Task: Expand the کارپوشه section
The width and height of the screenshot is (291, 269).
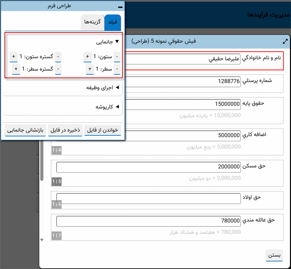Action: pos(117,107)
